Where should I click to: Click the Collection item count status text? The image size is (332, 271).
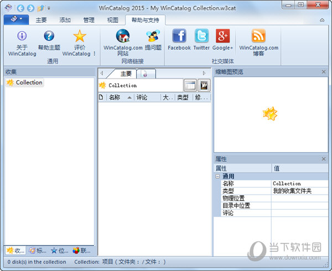pyautogui.click(x=120, y=262)
